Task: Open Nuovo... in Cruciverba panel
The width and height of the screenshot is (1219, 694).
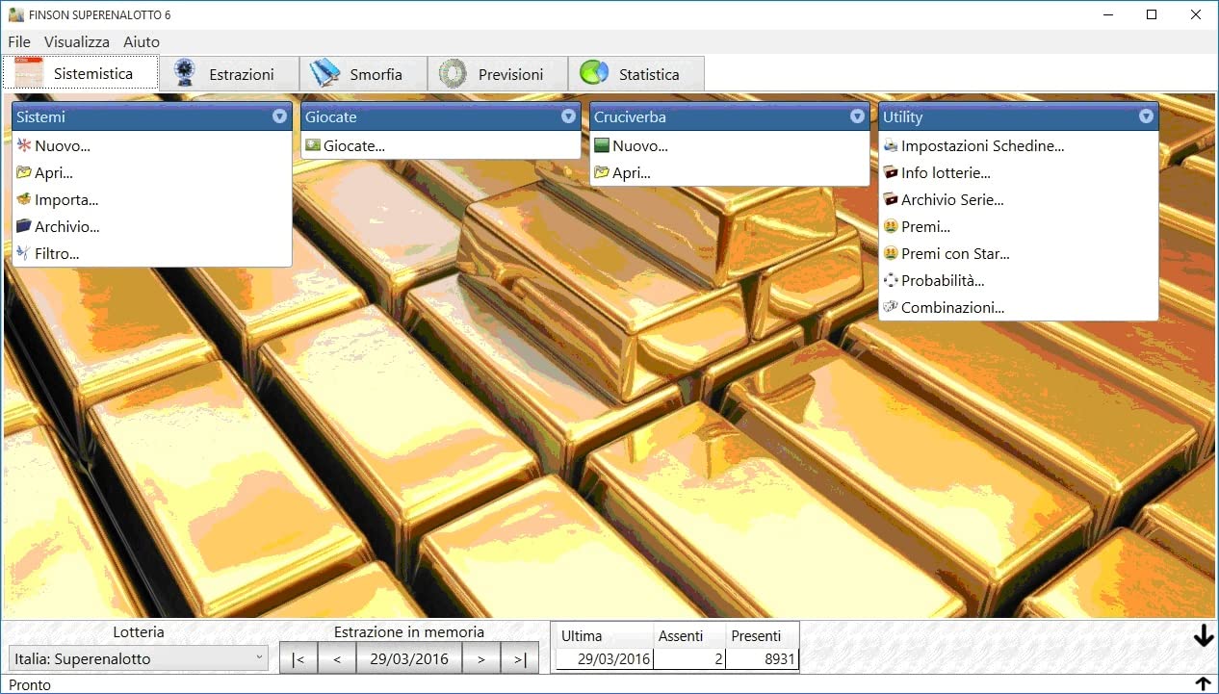Action: pos(640,146)
